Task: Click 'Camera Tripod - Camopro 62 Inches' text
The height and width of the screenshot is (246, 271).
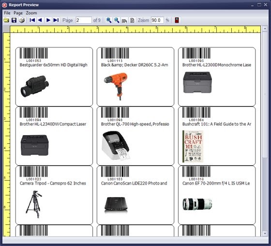Action: click(53, 184)
